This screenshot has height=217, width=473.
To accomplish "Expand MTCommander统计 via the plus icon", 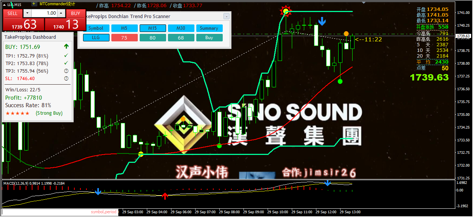I will 34,4.
